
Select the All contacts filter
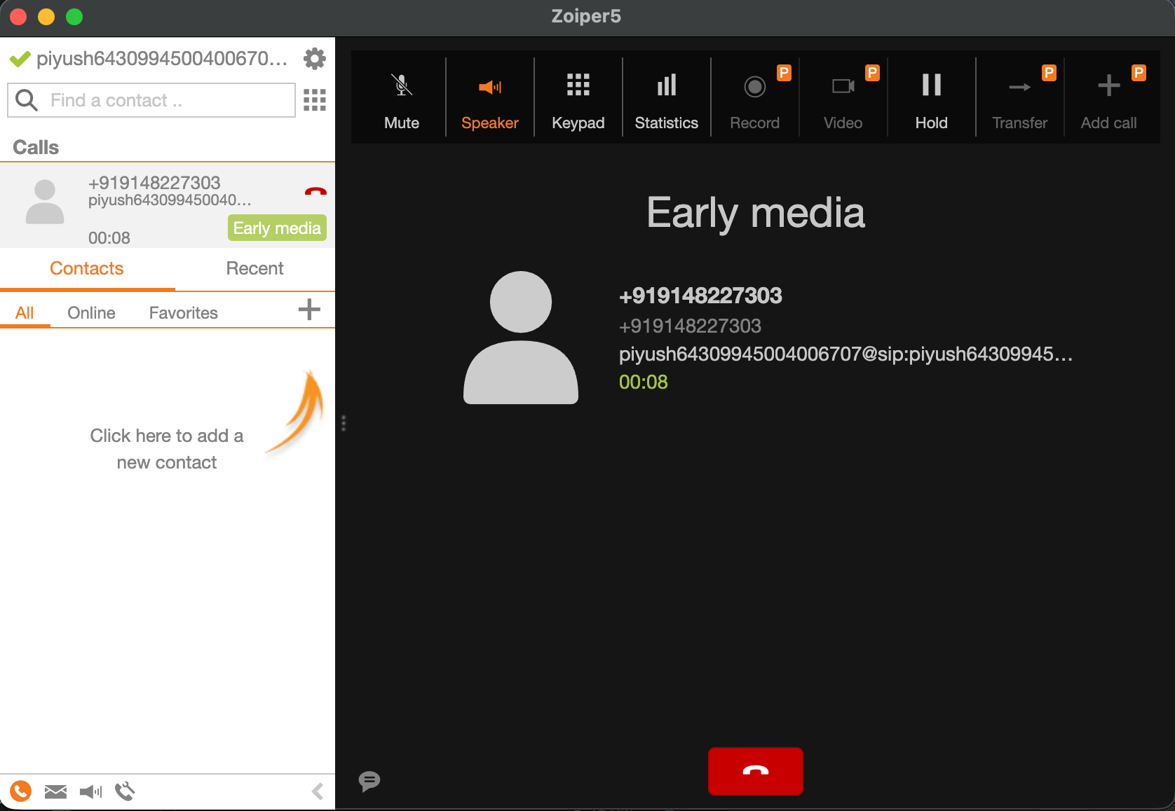coord(25,313)
